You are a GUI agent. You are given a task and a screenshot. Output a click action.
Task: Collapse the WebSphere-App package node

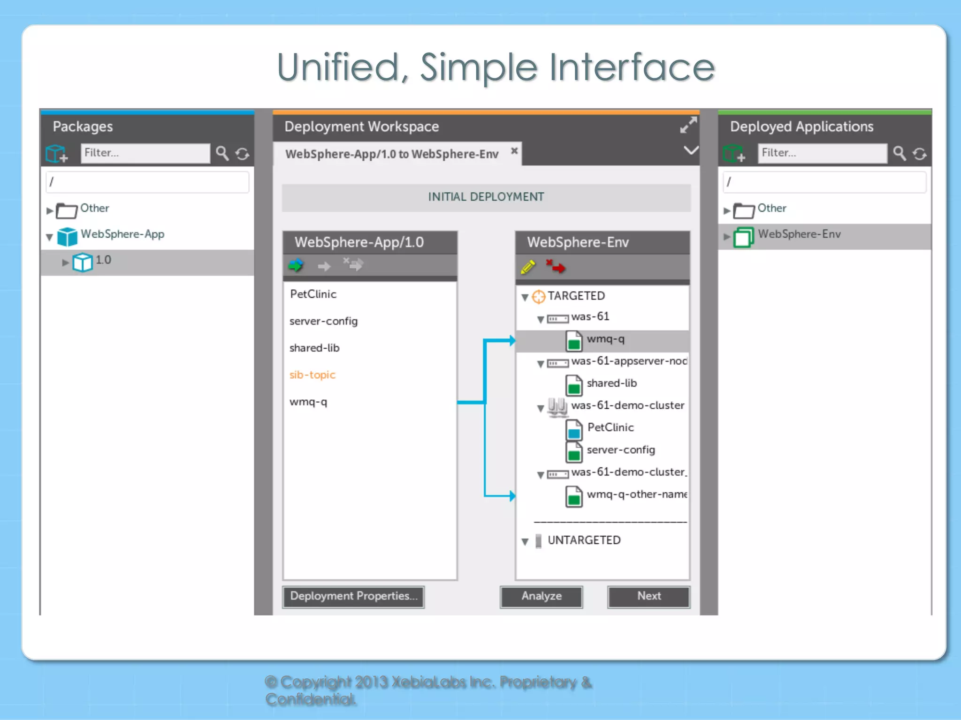(x=49, y=237)
